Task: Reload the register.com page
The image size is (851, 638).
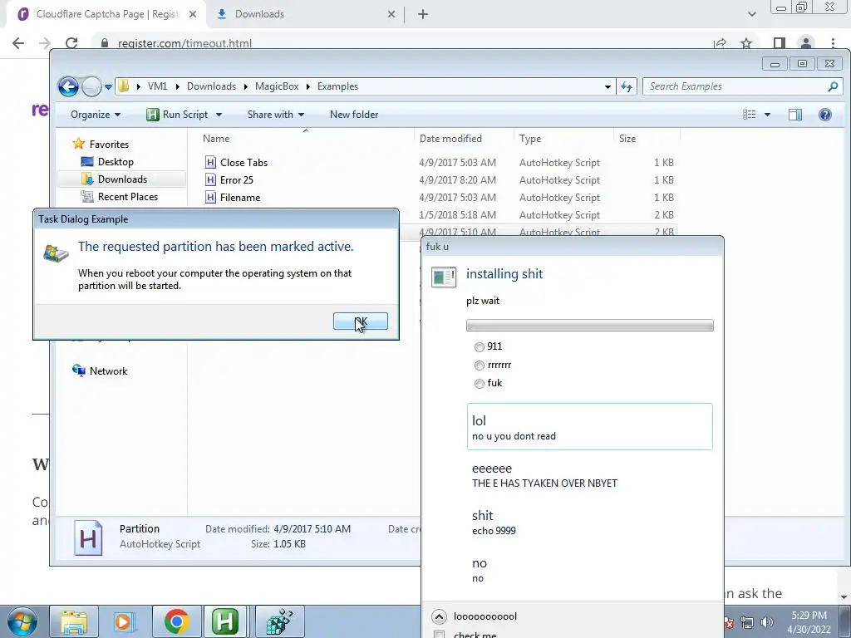Action: [x=71, y=43]
